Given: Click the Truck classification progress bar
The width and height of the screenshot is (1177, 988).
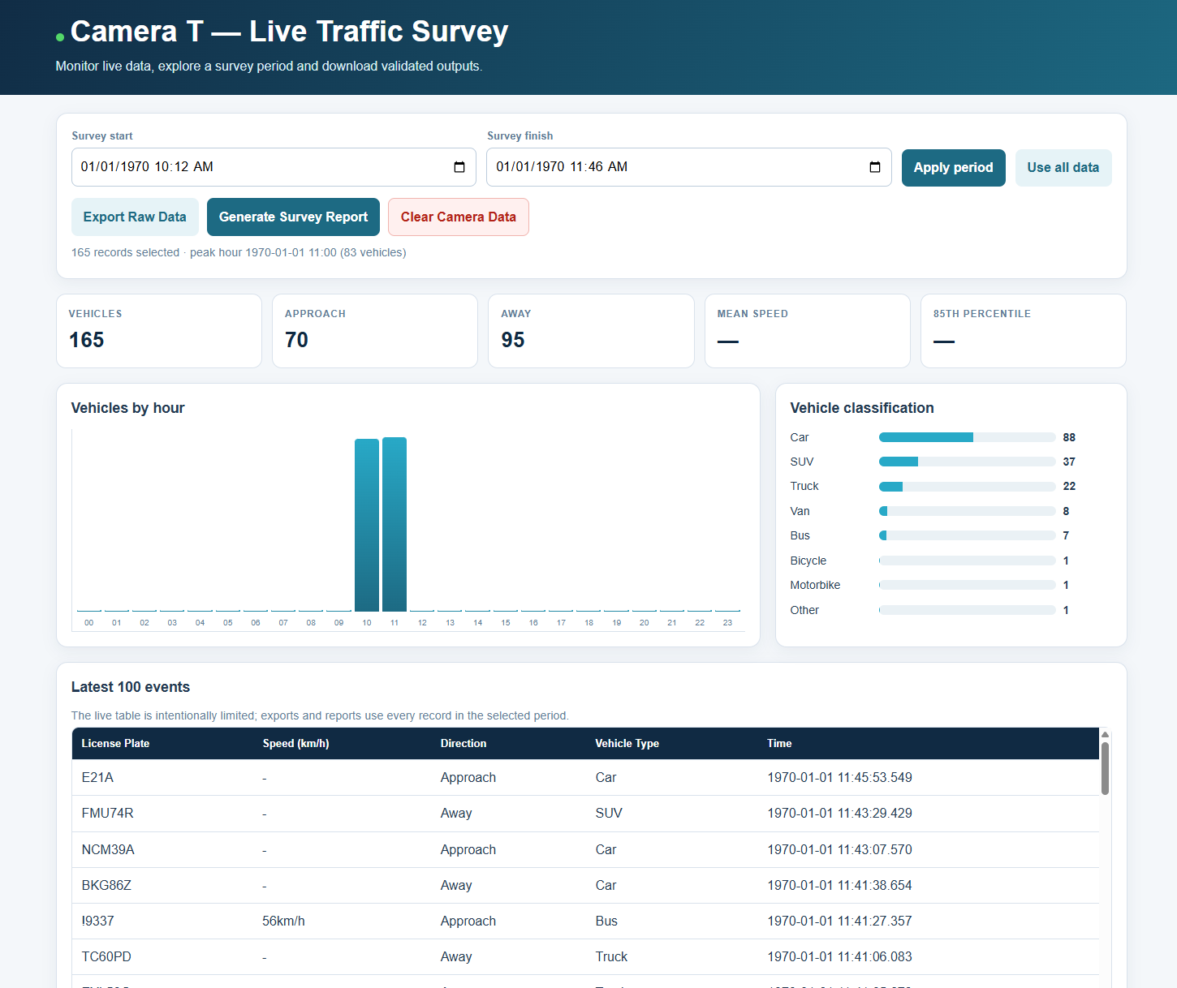Looking at the screenshot, I should [968, 487].
